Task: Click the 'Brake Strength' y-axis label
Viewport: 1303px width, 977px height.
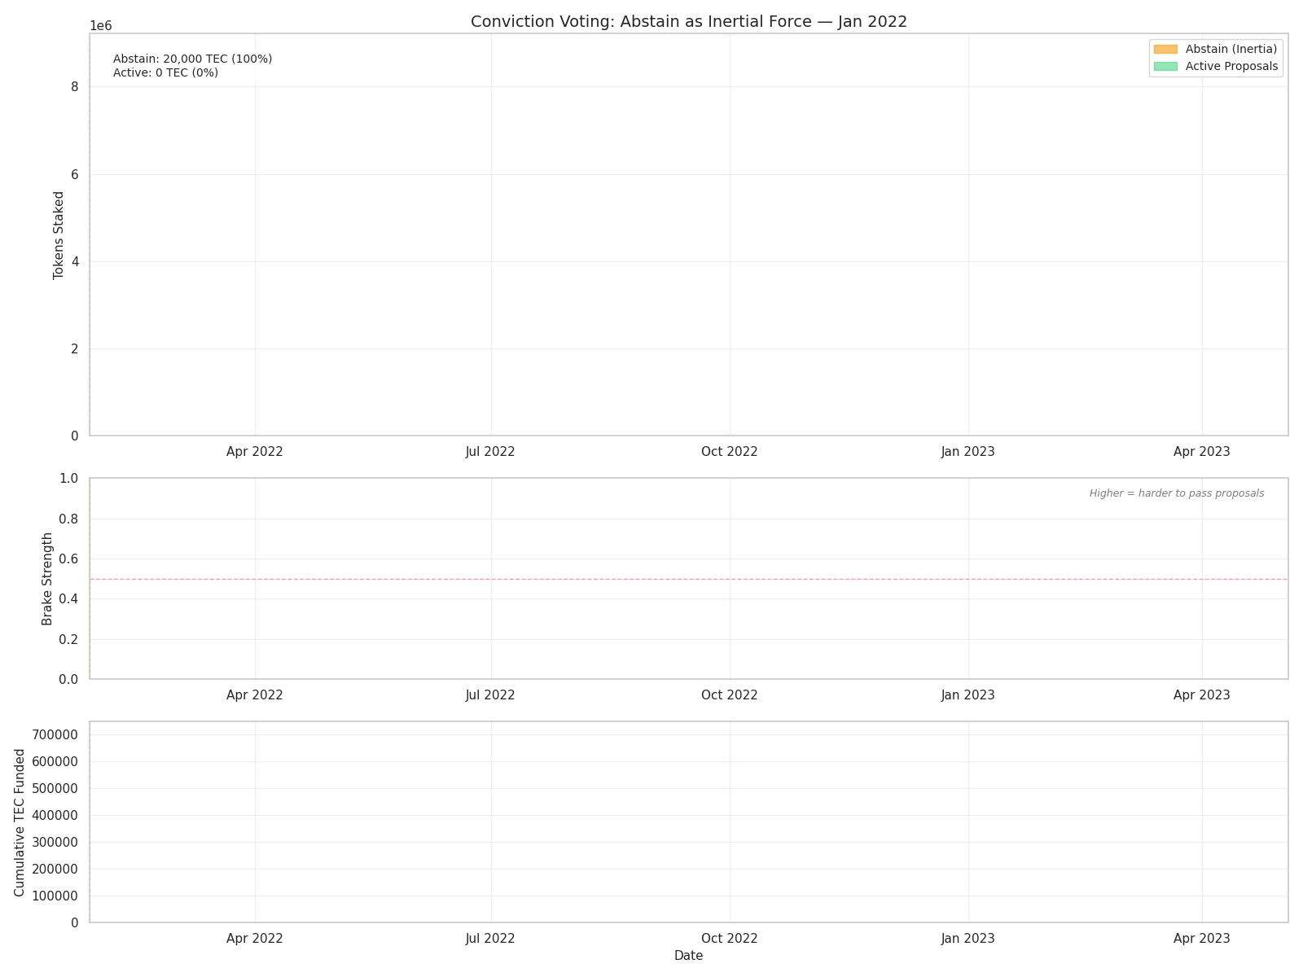Action: (47, 579)
